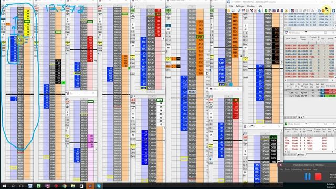This screenshot has height=189, width=336.
Task: Open Microsoft Store from the taskbar
Action: (x=82, y=186)
